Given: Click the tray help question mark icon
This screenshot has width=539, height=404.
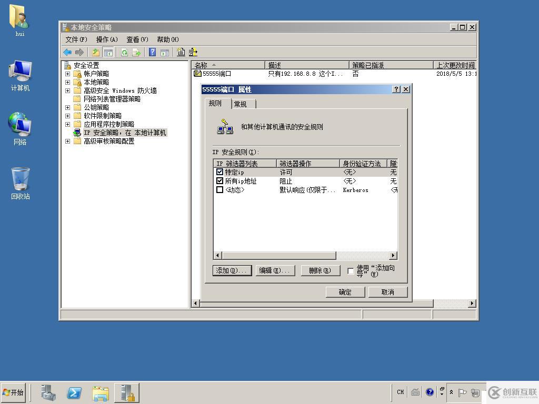Looking at the screenshot, I should [430, 392].
